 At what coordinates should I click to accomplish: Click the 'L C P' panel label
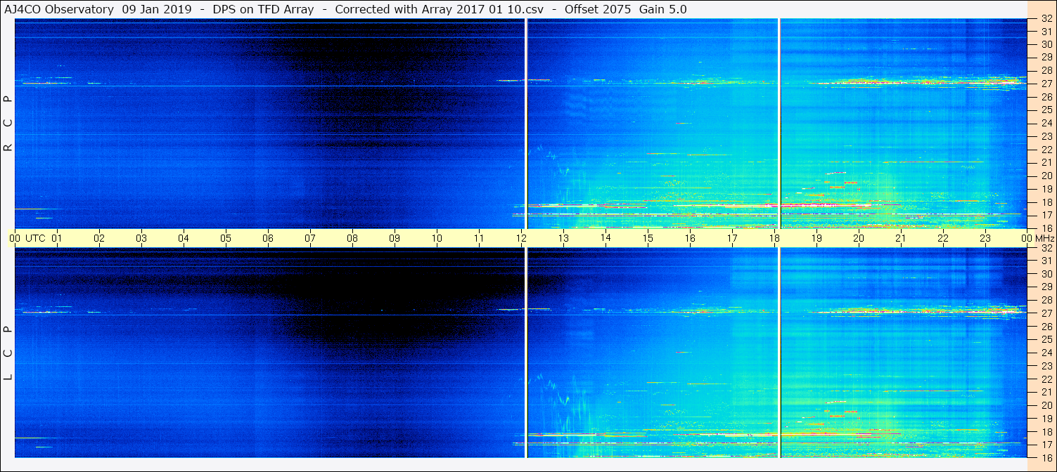pyautogui.click(x=8, y=353)
